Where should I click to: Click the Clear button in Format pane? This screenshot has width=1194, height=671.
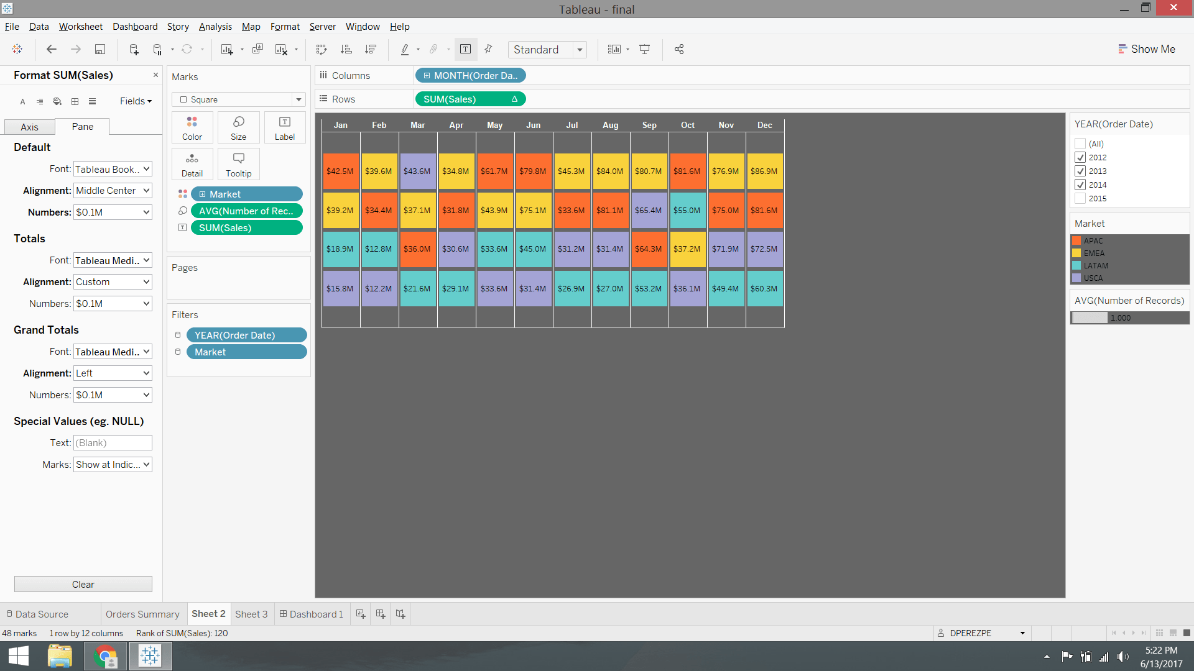(83, 584)
